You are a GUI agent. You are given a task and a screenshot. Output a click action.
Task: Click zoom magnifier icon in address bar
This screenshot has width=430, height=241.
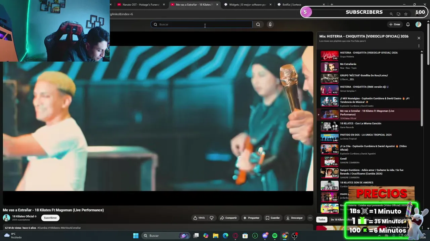pos(391,14)
